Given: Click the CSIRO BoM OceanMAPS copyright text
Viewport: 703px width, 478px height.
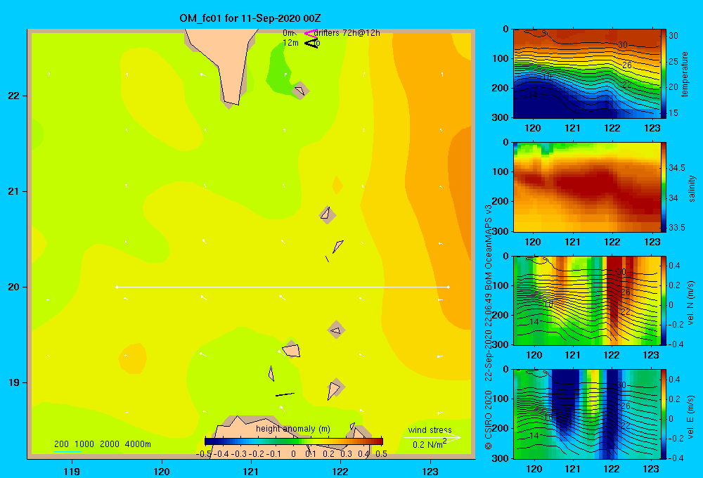Looking at the screenshot, I should pos(489,327).
